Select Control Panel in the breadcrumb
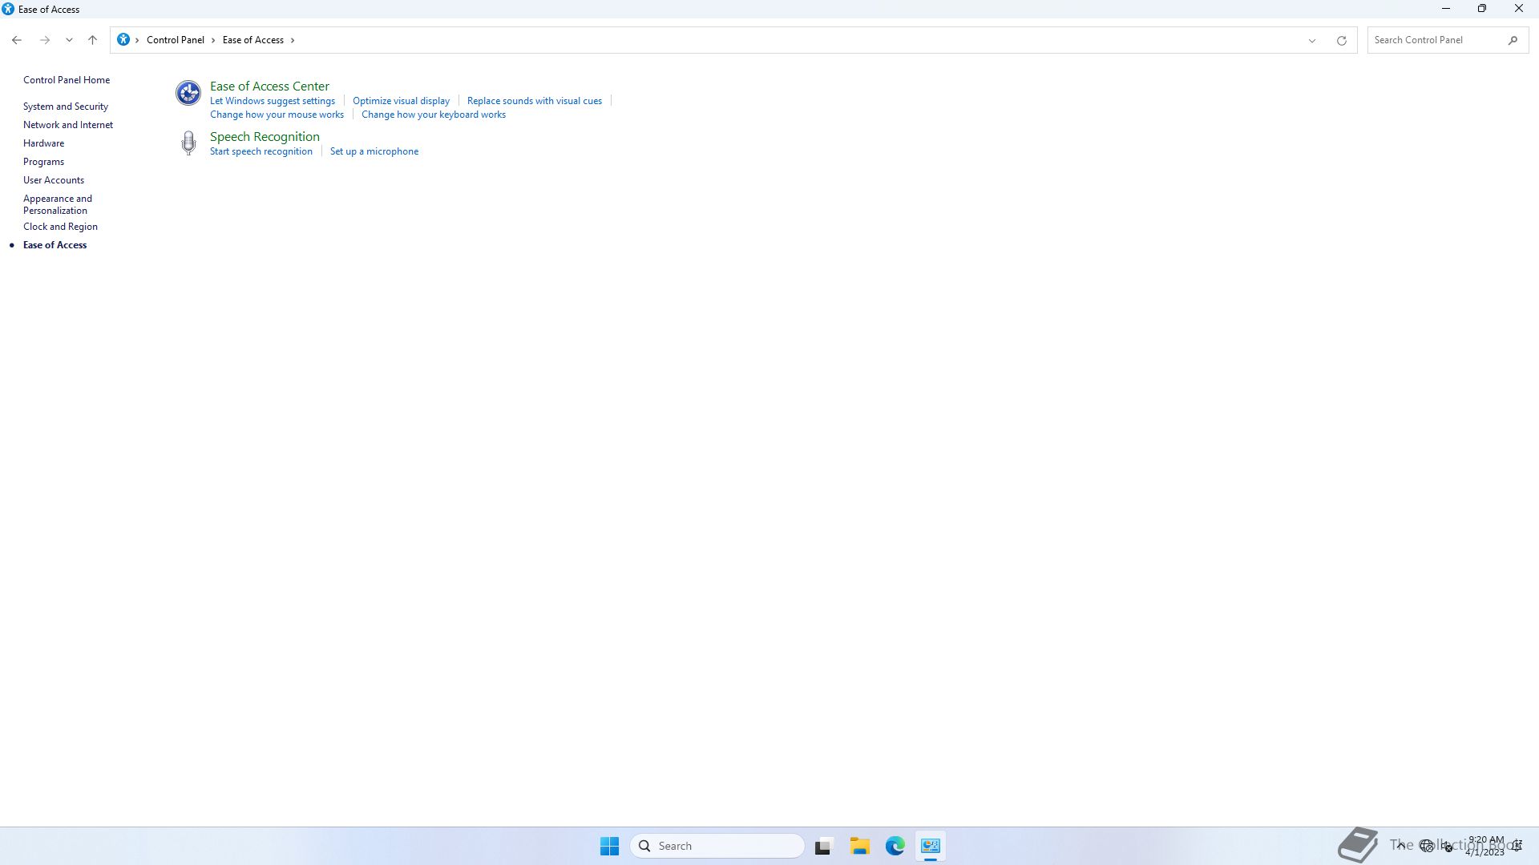The width and height of the screenshot is (1539, 865). 175,40
